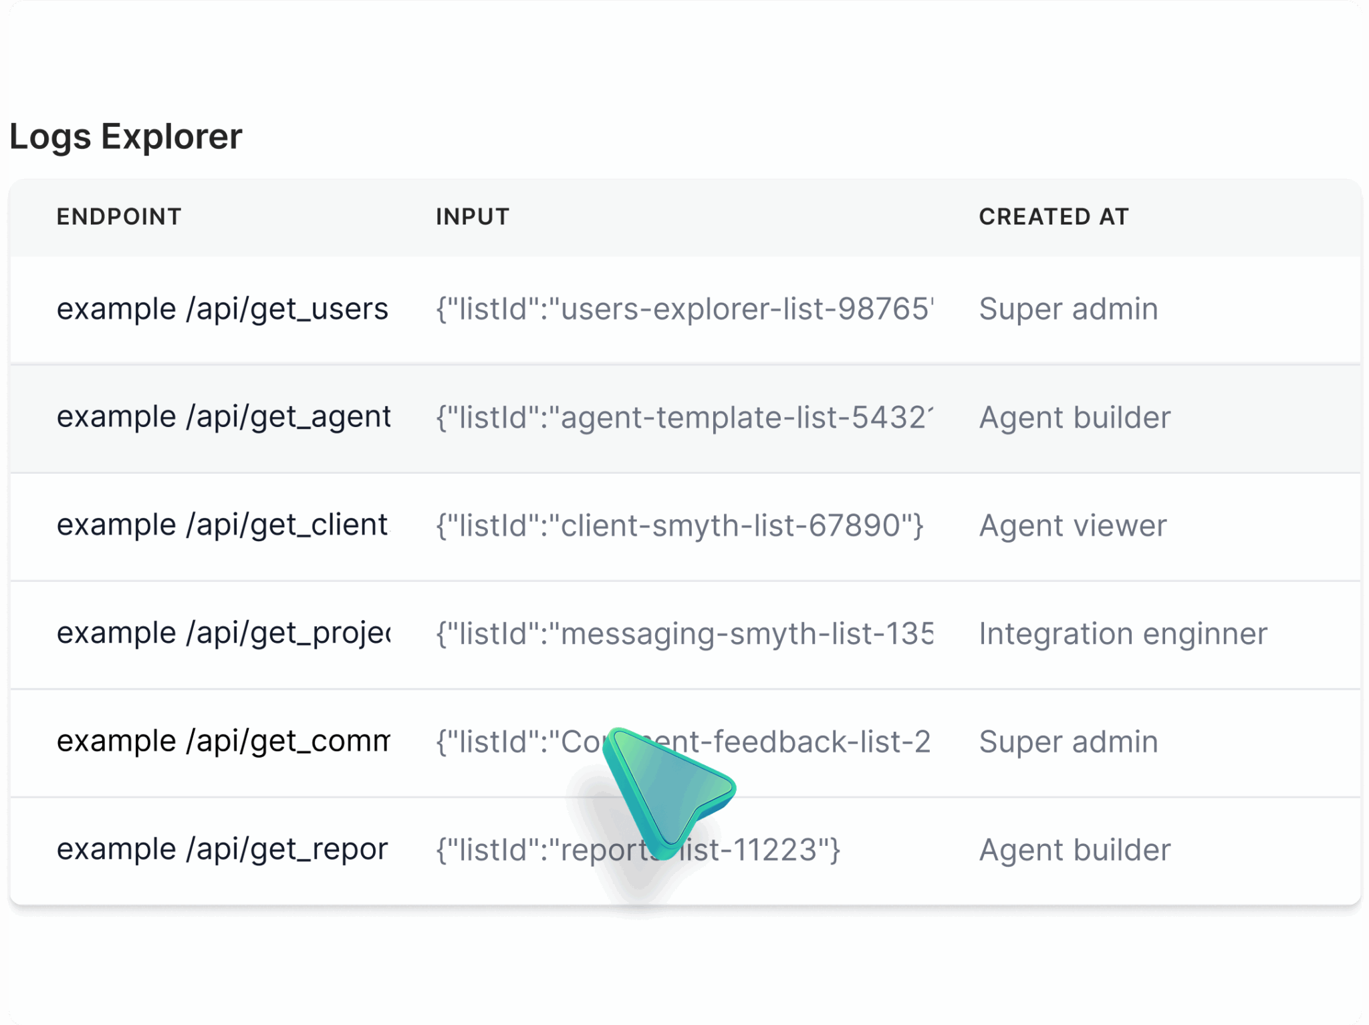1369x1025 pixels.
Task: Click the users-explorer-list input value
Action: click(684, 309)
